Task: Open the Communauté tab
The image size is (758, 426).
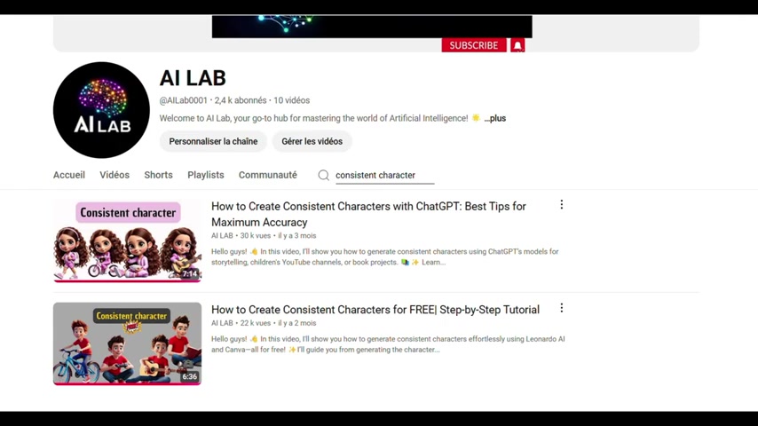Action: point(268,175)
